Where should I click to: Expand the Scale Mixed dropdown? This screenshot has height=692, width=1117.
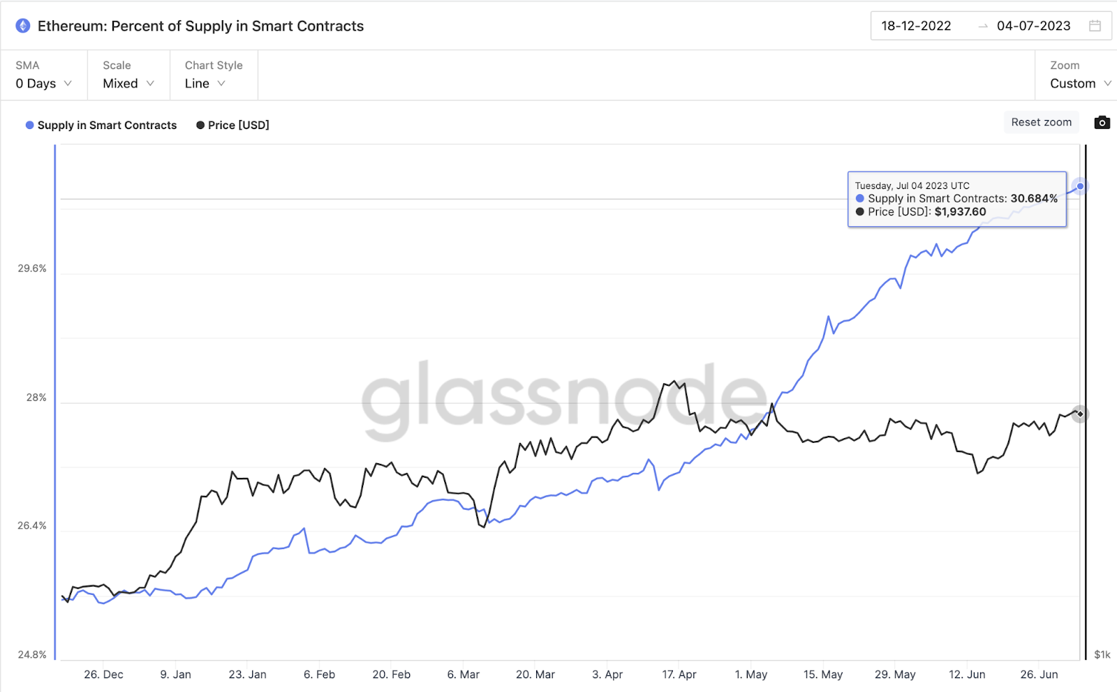click(128, 84)
